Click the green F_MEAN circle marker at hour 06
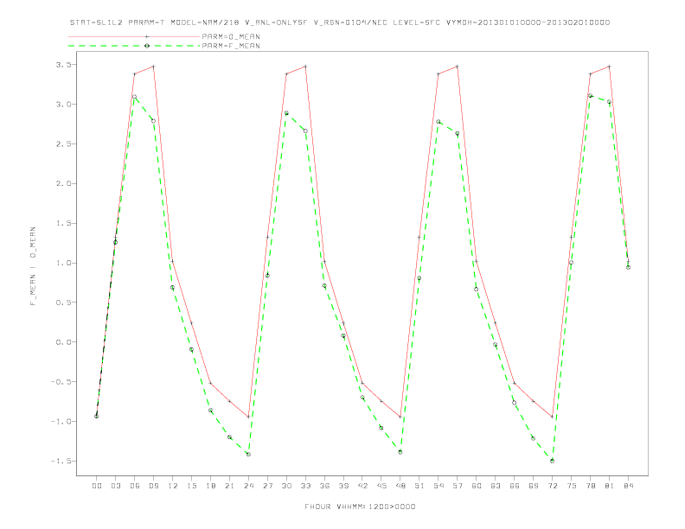This screenshot has width=685, height=529. point(135,97)
